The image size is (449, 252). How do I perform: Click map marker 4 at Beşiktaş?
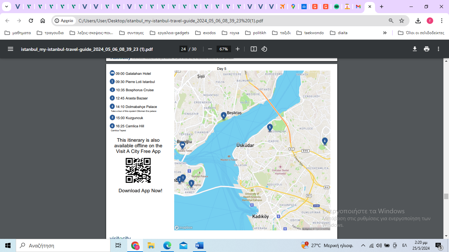(224, 115)
